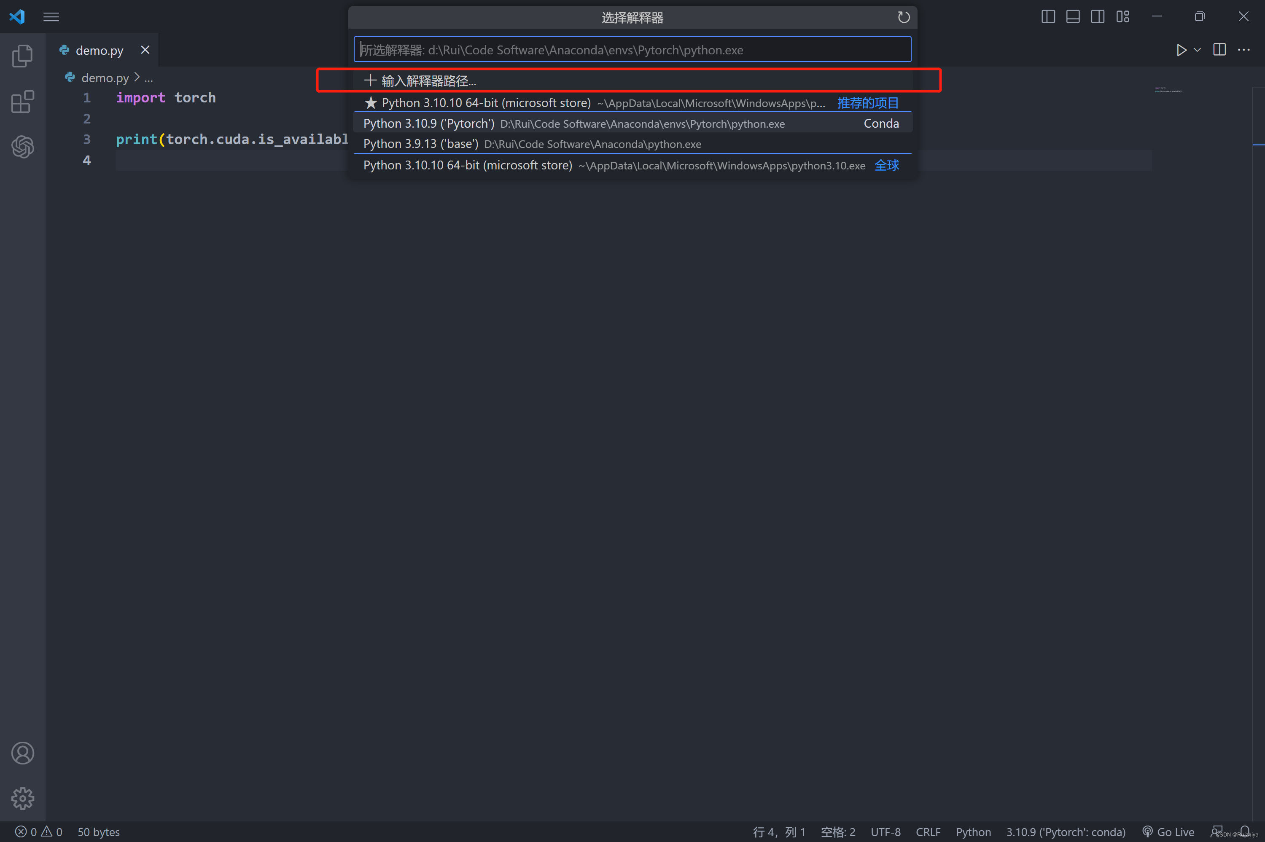Click 'import torch' code line
The width and height of the screenshot is (1265, 842).
click(165, 98)
